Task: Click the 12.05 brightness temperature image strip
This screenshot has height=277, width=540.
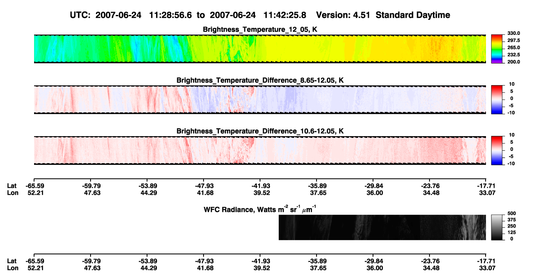Action: point(260,49)
